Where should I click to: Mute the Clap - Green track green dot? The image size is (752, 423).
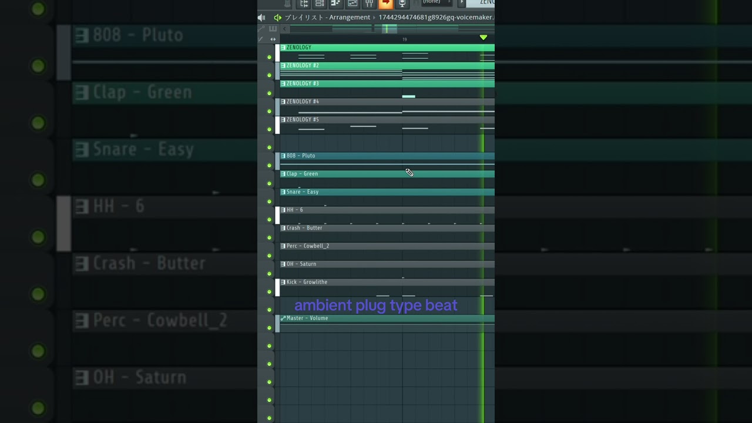pos(269,183)
